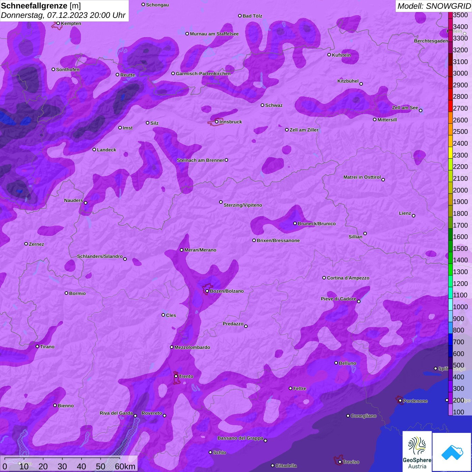Click the Cittadella label

click(x=286, y=466)
